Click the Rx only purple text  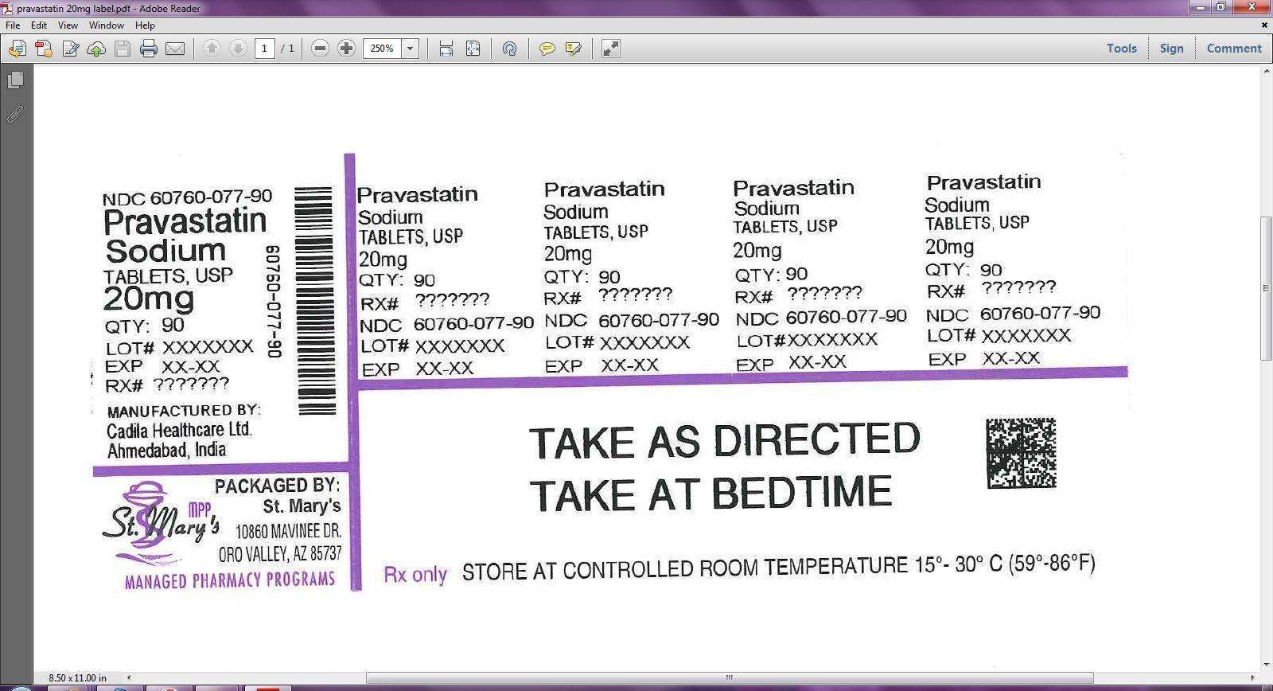[415, 574]
